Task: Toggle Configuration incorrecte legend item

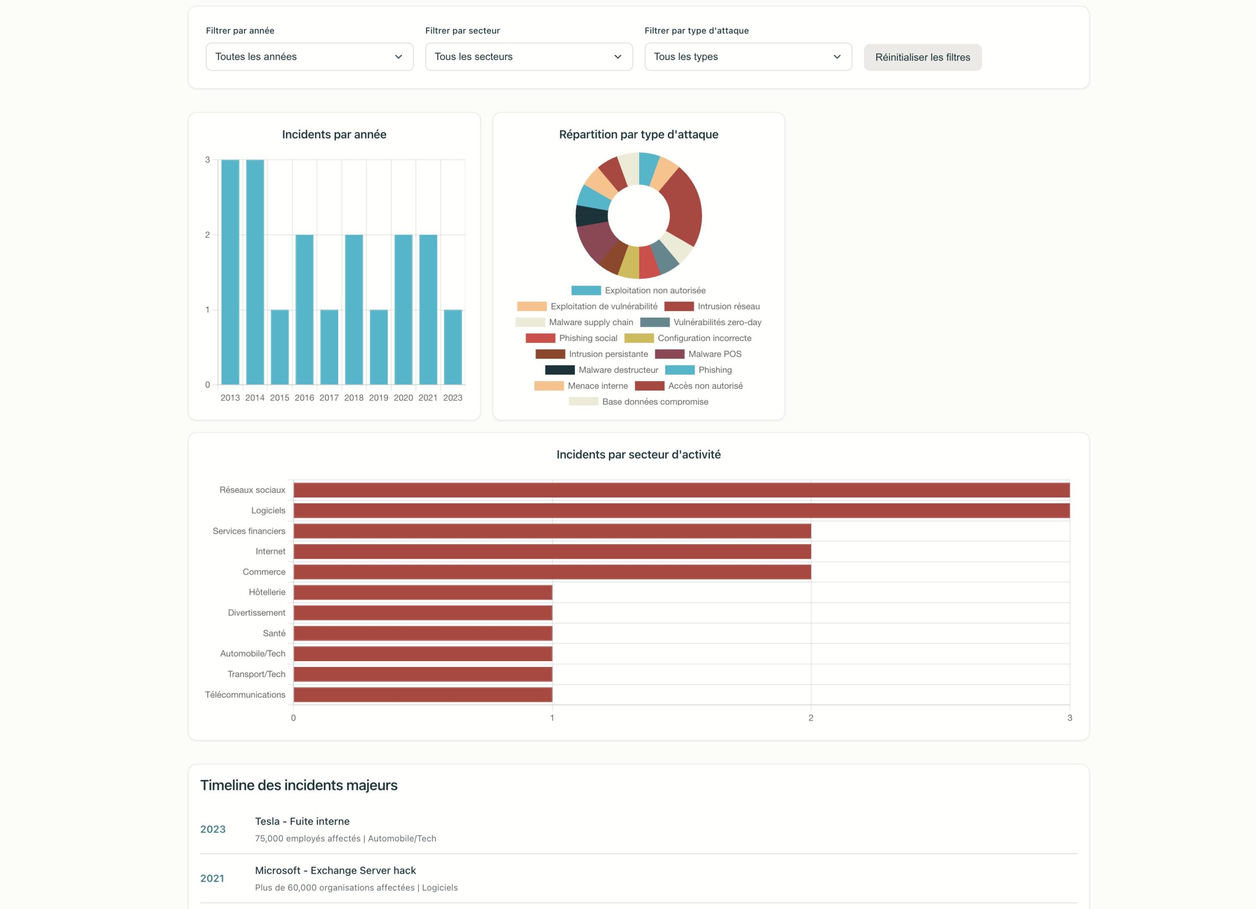Action: pyautogui.click(x=688, y=338)
